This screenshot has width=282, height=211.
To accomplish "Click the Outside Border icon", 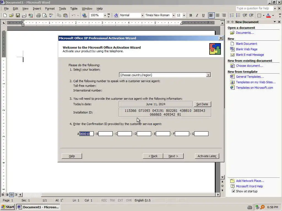I will pos(259,15).
